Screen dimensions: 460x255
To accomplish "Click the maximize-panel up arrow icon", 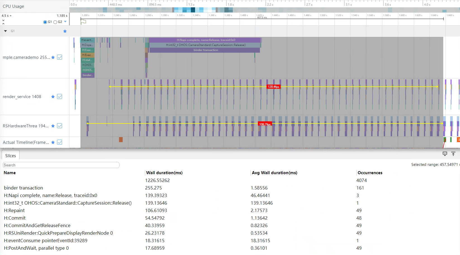I will [x=453, y=154].
